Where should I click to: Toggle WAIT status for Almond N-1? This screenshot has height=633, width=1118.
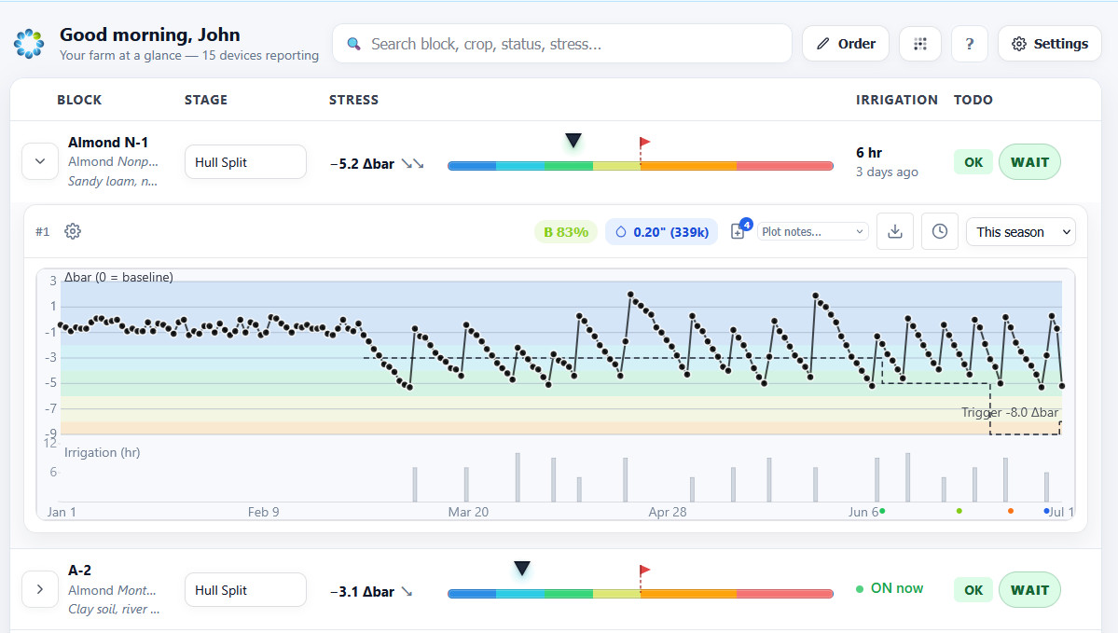pos(1029,161)
